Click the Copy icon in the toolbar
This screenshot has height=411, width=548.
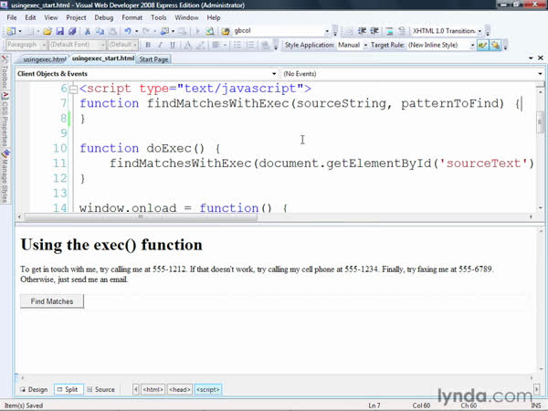100,30
